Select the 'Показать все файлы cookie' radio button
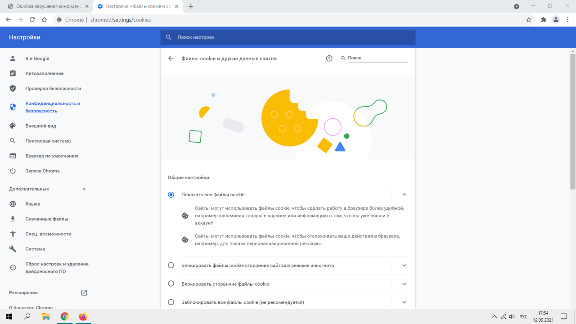576x324 pixels. (171, 195)
